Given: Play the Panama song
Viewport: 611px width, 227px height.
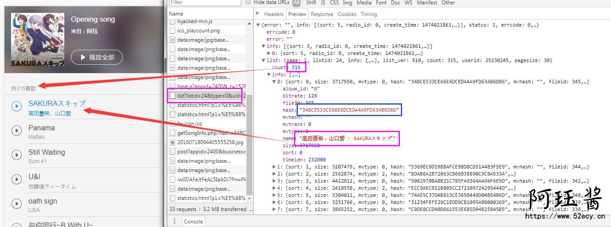Looking at the screenshot, I should click(16, 131).
